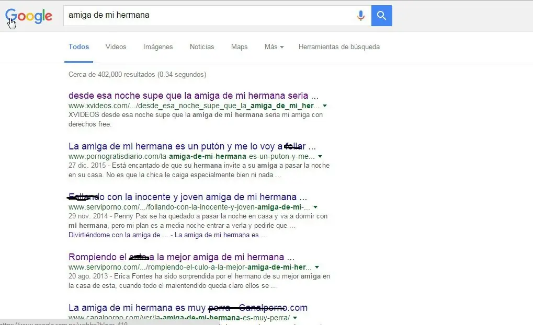Open result title ending 'joven amiga de mi hermana'
Viewport: 533px width, 325px height.
(x=188, y=197)
